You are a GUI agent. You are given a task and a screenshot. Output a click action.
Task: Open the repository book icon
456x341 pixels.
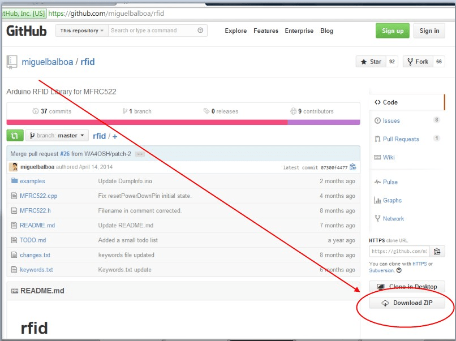(x=12, y=62)
